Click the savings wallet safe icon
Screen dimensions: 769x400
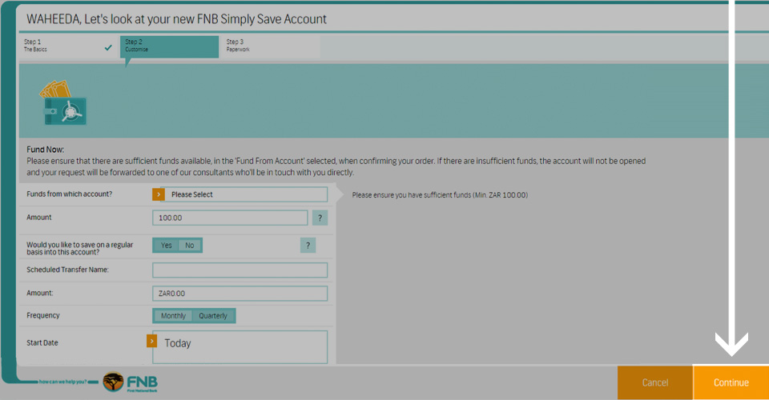(63, 103)
